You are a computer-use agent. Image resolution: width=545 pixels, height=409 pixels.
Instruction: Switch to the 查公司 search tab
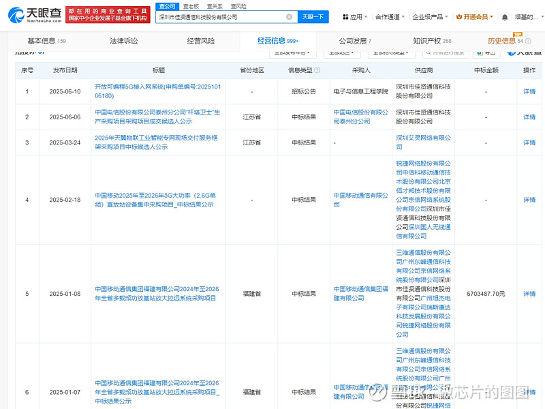point(167,6)
